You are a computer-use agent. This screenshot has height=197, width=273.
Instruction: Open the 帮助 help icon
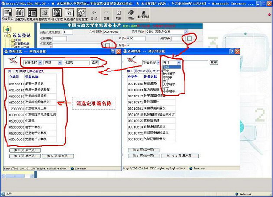(x=131, y=15)
